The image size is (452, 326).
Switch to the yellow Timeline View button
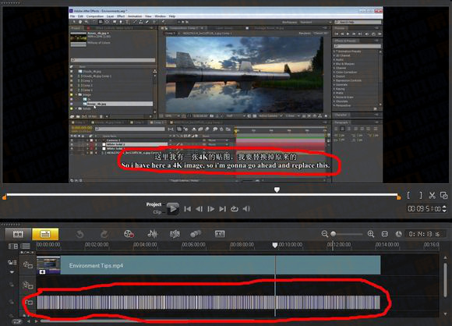45,234
